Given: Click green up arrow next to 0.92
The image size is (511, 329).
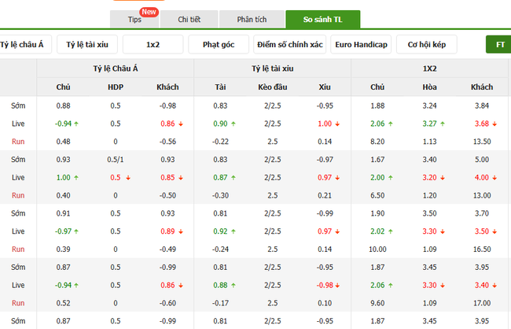Looking at the screenshot, I should click(237, 231).
